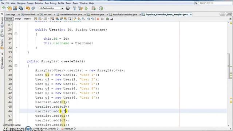The height and width of the screenshot is (131, 233).
Task: Click the Redo arrow icon
Action: (x=33, y=8)
